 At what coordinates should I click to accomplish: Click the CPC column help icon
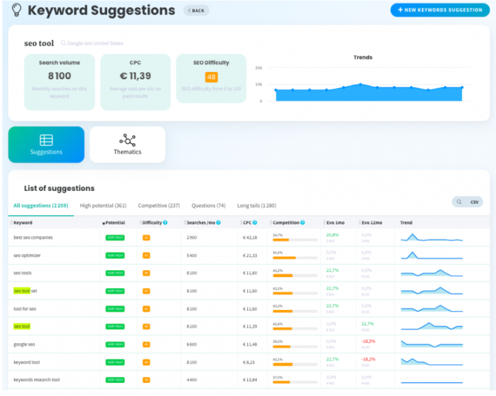(255, 222)
